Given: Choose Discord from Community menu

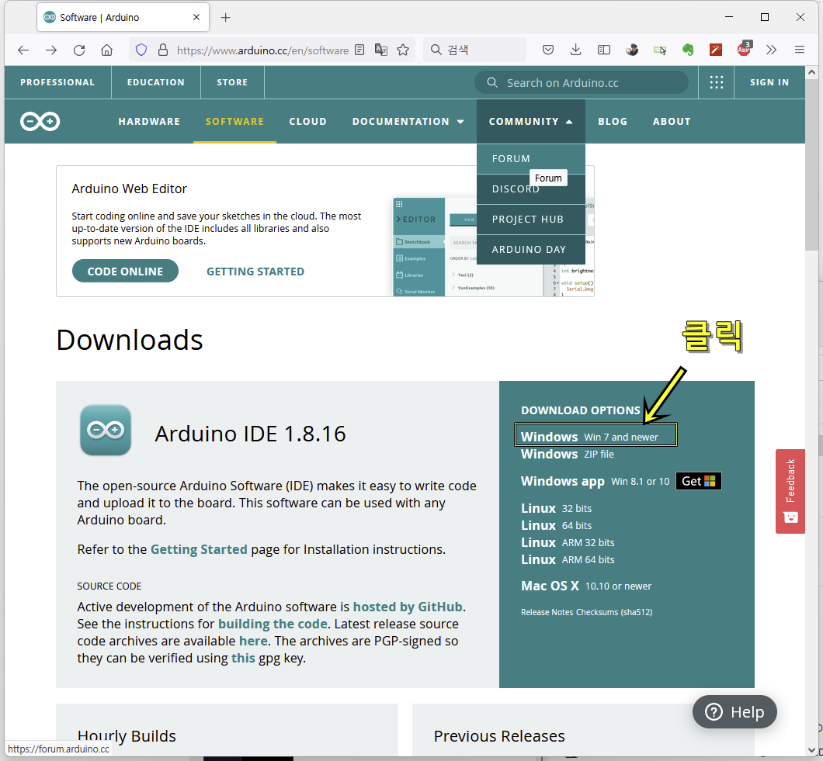Looking at the screenshot, I should pyautogui.click(x=530, y=189).
